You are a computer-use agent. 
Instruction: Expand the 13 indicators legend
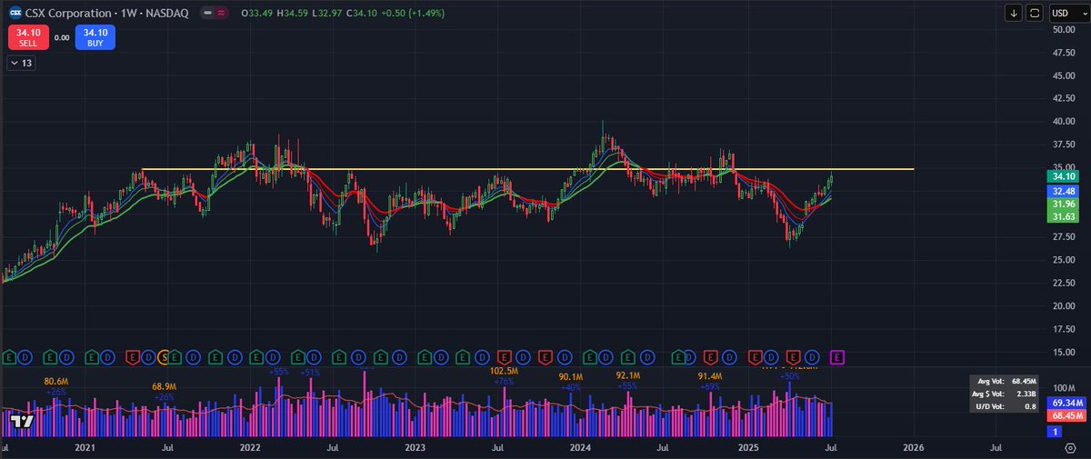coord(21,63)
